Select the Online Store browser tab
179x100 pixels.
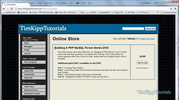coord(16,4)
